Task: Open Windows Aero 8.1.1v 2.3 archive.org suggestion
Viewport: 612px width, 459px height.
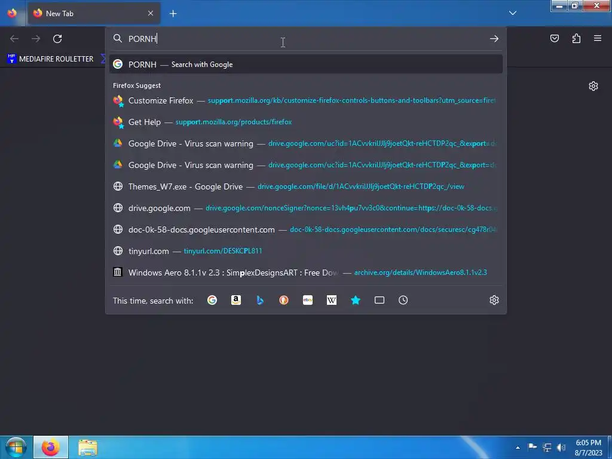Action: pyautogui.click(x=306, y=273)
